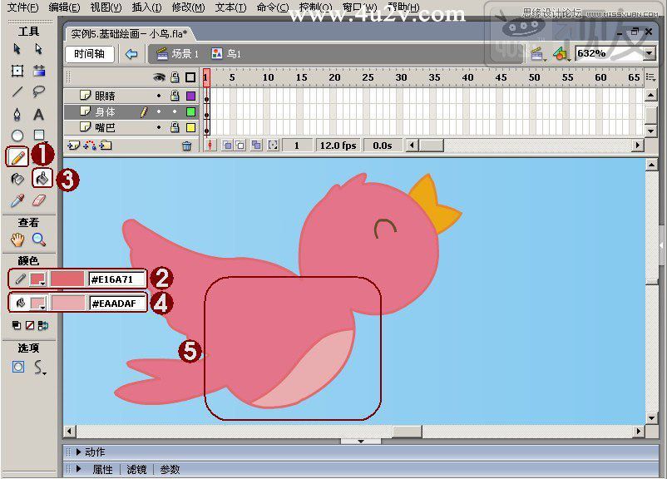667x479 pixels.
Task: Select the Hand tool
Action: coord(17,239)
